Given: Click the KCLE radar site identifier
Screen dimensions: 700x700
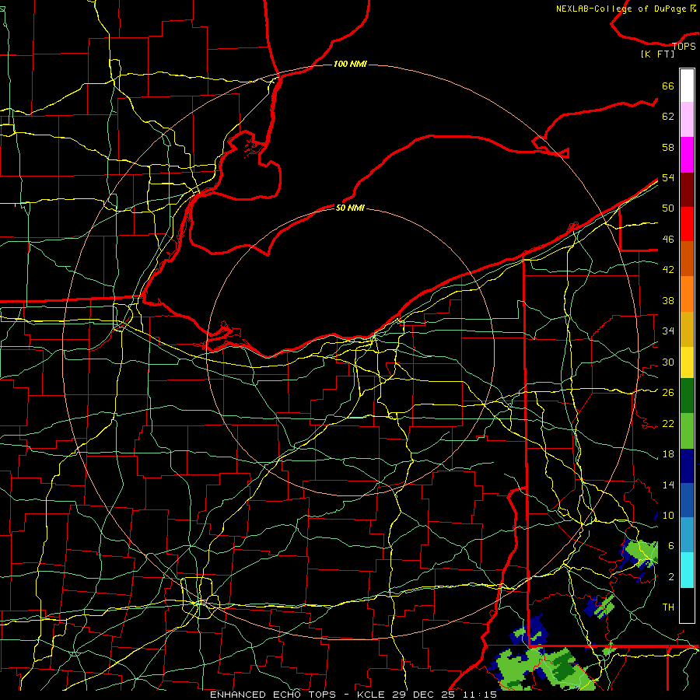Looking at the screenshot, I should (x=371, y=695).
